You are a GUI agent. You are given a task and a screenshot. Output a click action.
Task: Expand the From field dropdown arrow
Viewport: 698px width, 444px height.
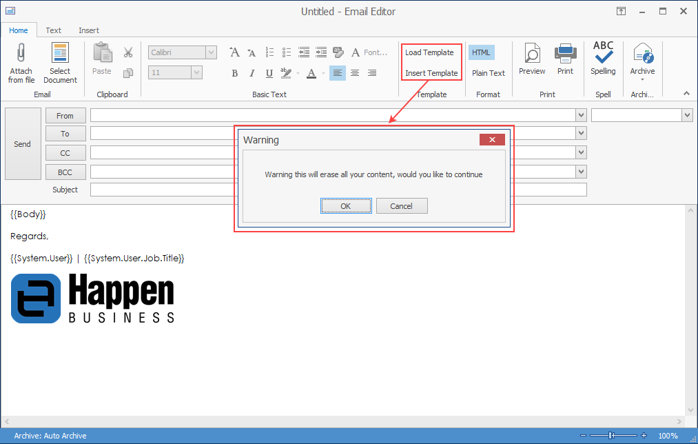581,115
